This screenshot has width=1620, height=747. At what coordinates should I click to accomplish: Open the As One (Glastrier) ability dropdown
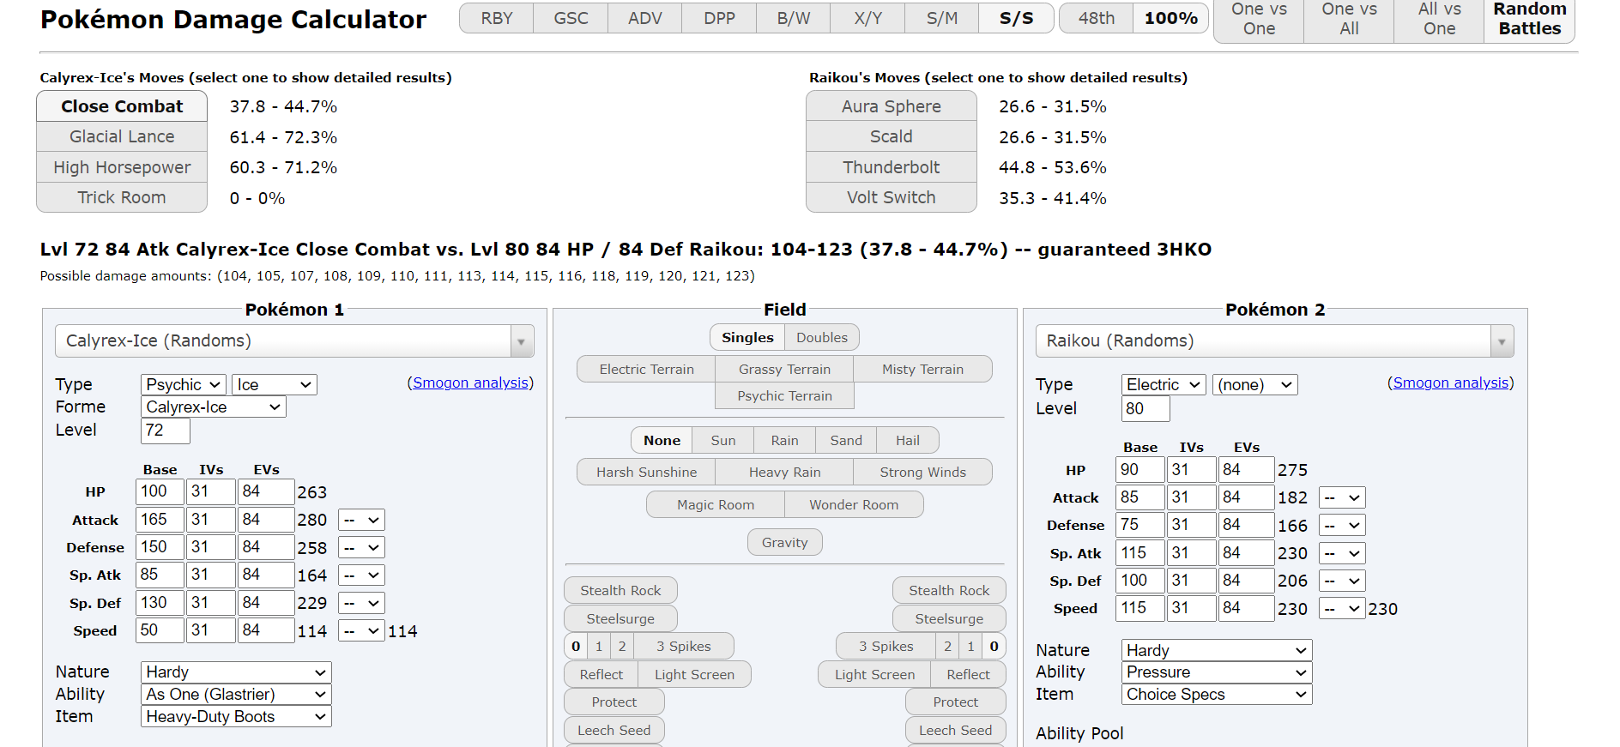tap(236, 695)
